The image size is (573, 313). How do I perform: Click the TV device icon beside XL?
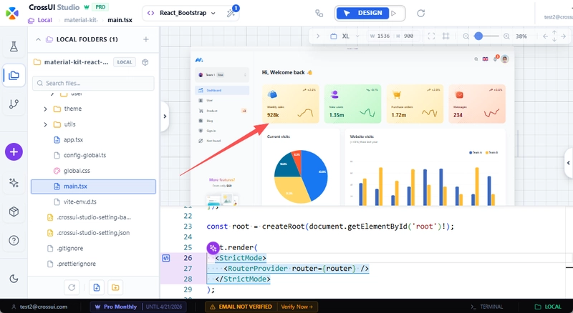tap(333, 36)
